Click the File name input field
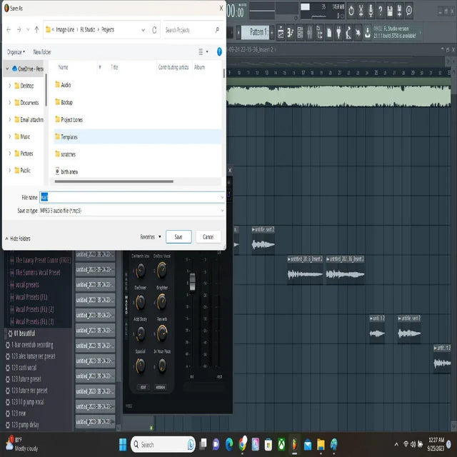Viewport: 457px width, 457px height. pyautogui.click(x=131, y=197)
